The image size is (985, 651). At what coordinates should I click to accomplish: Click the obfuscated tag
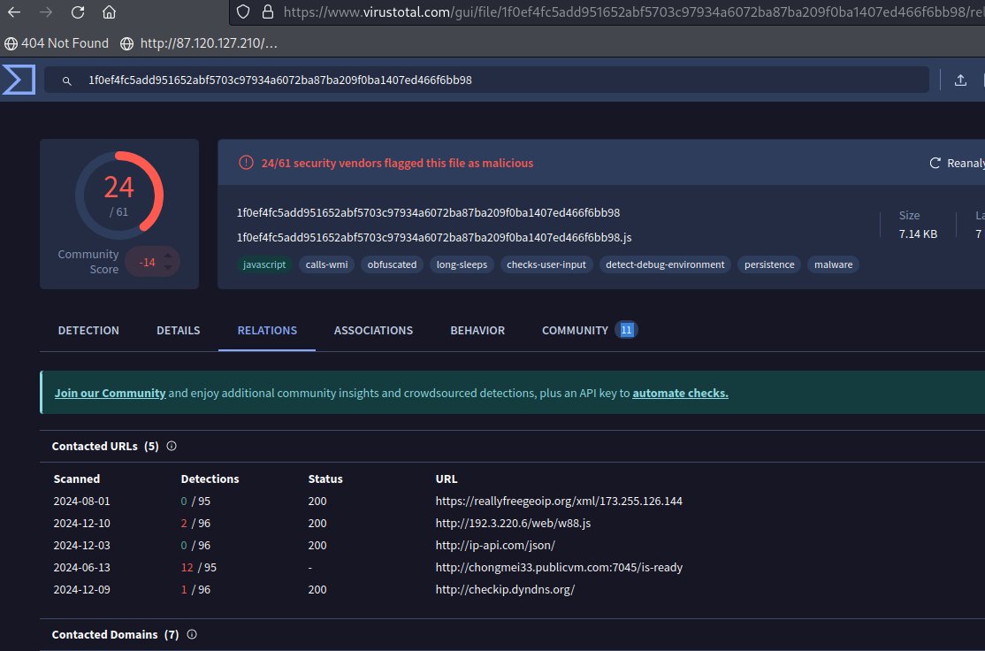[392, 264]
